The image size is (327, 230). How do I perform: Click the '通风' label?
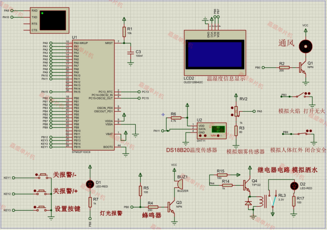[286, 43]
